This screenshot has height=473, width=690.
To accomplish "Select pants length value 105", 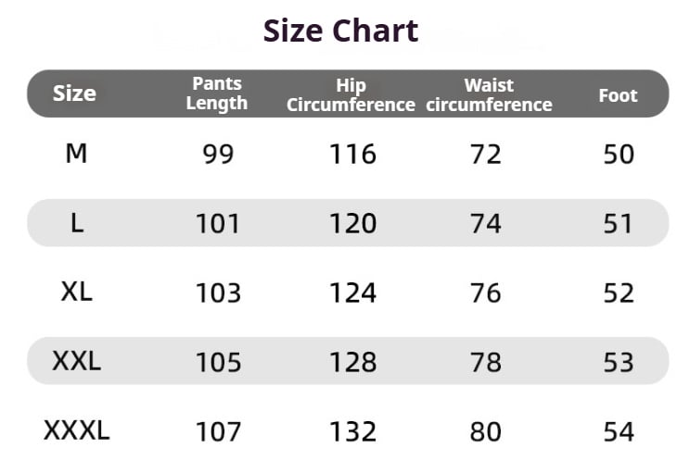I will click(x=218, y=362).
